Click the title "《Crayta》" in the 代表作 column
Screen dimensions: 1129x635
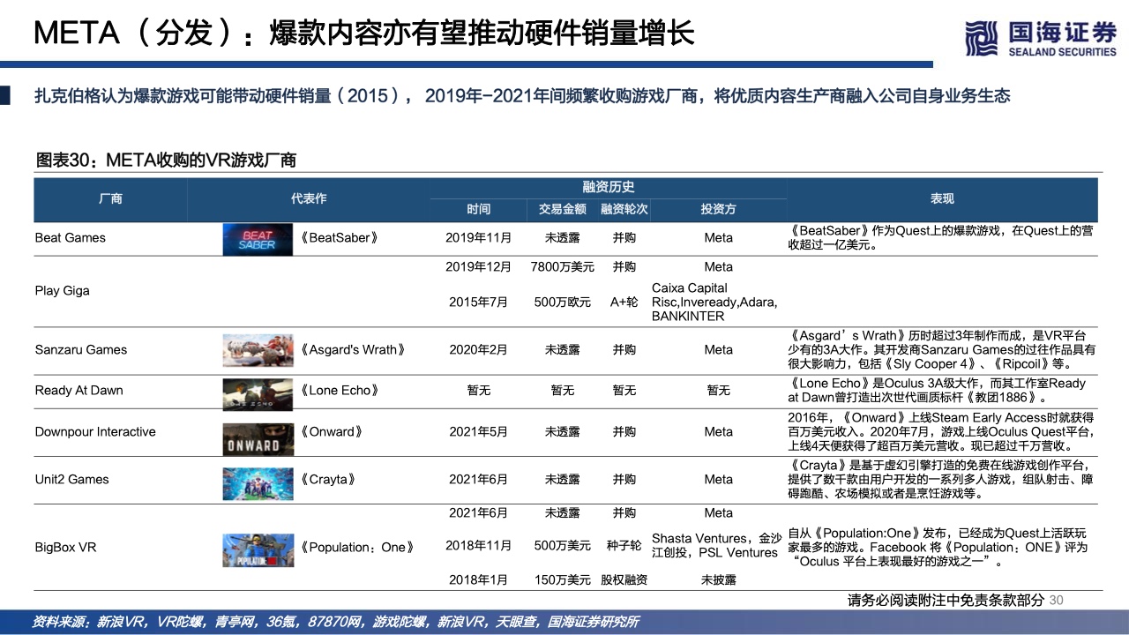click(x=327, y=480)
